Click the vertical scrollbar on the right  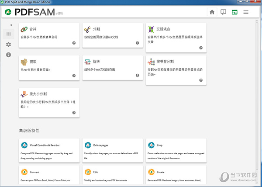click(x=257, y=96)
